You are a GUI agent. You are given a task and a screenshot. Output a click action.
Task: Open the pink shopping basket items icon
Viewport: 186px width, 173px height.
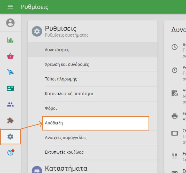click(x=10, y=56)
